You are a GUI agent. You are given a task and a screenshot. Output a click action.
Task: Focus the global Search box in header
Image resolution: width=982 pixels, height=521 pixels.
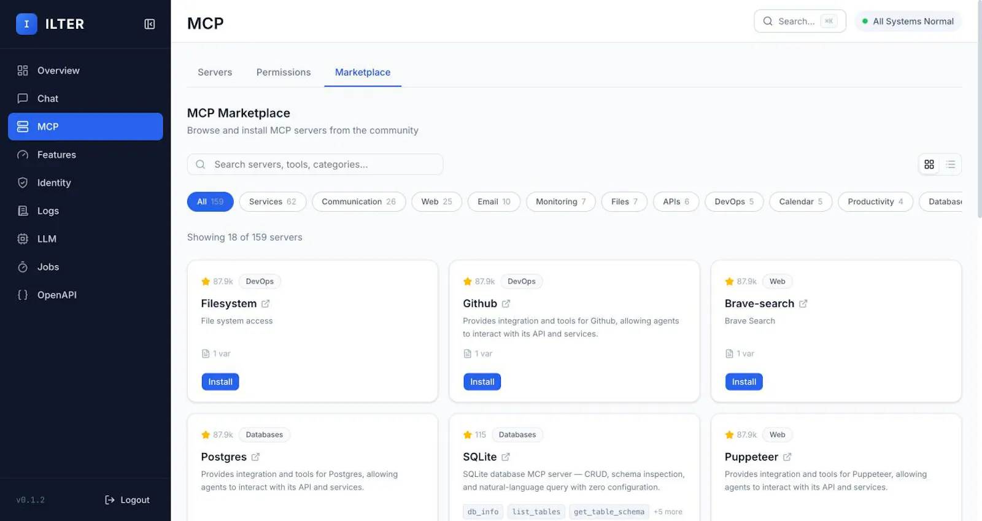point(800,21)
